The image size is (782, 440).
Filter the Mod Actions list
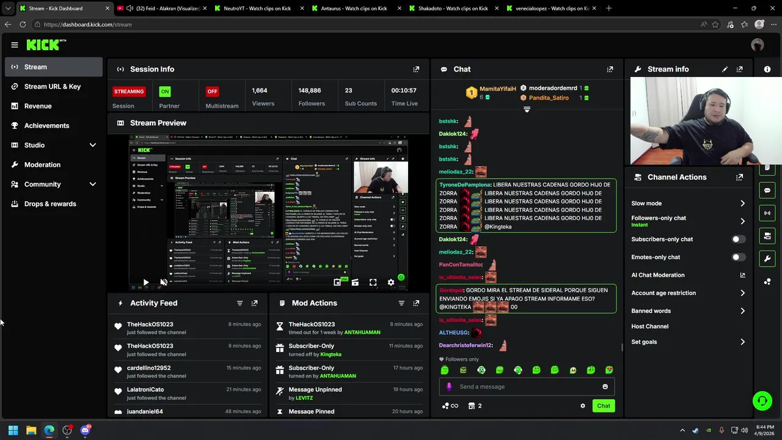401,303
